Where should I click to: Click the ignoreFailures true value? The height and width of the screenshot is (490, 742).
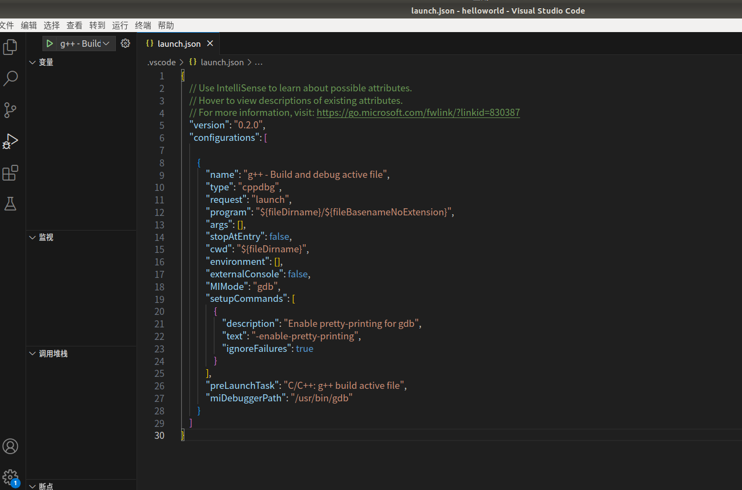(305, 349)
